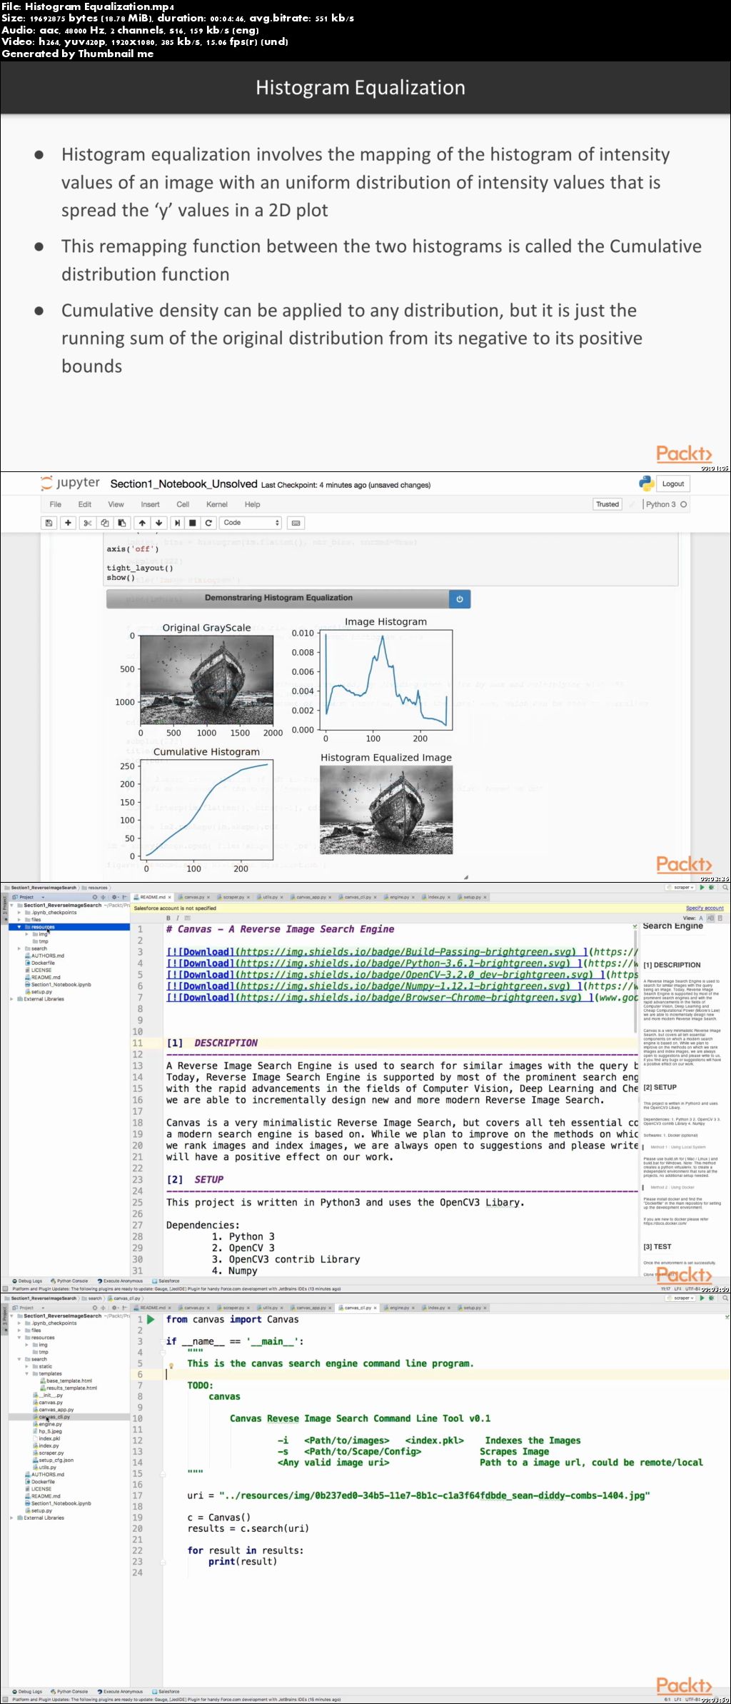
Task: Click the blue power icon beside Demonstrating Histogram Equalization
Action: point(459,599)
